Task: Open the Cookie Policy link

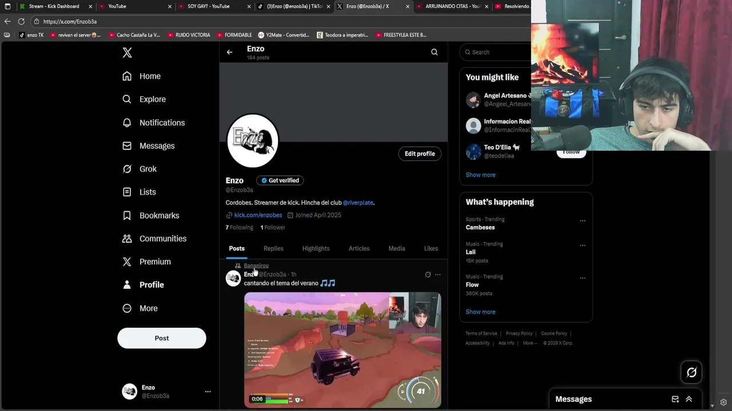Action: click(554, 333)
